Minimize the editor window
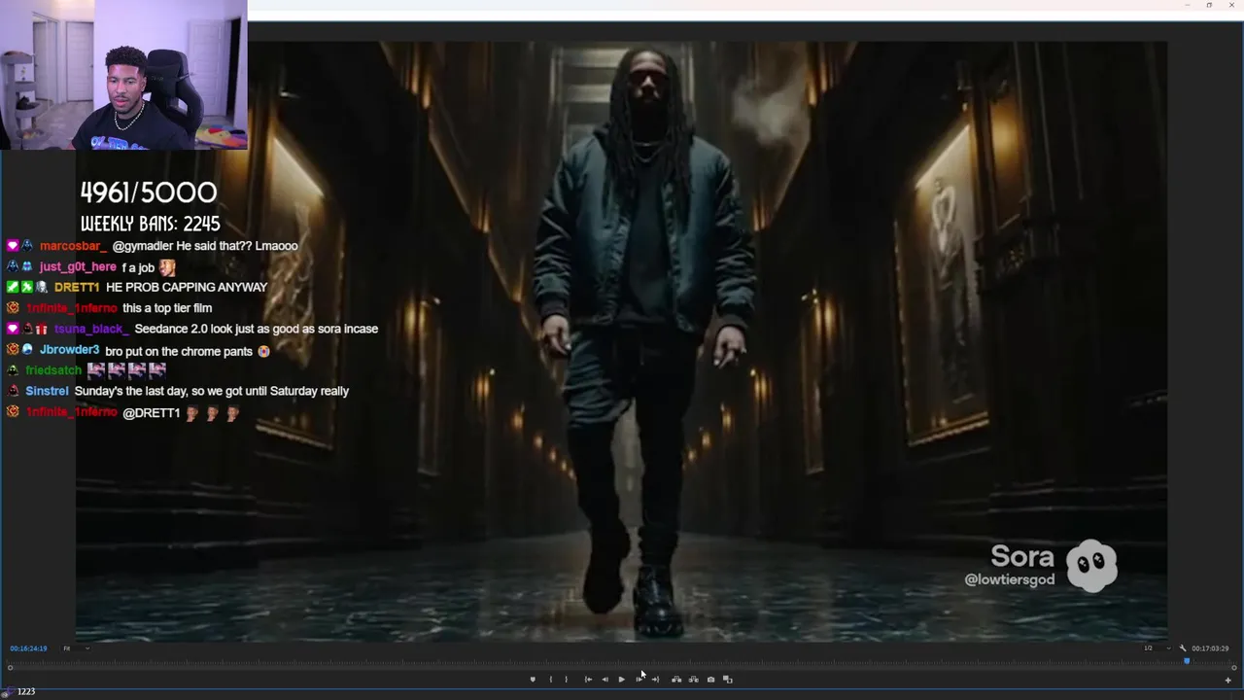Viewport: 1244px width, 700px height. [1187, 5]
